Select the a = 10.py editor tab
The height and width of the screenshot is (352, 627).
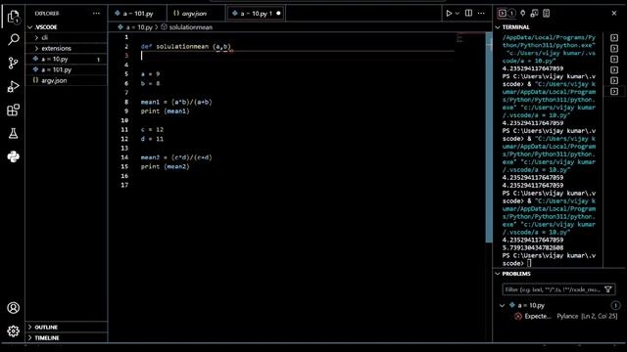coord(256,13)
